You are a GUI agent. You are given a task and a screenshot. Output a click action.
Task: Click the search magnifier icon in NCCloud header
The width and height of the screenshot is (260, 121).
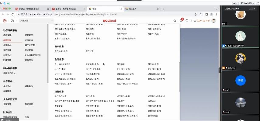[x=175, y=21]
